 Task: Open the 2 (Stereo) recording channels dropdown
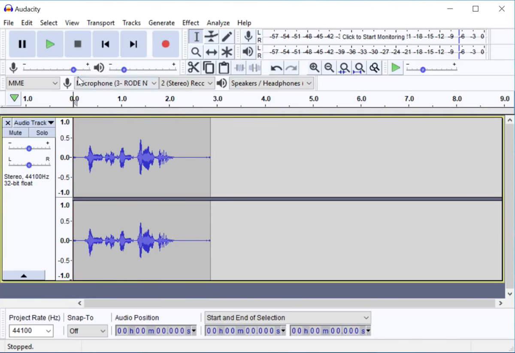pyautogui.click(x=187, y=83)
